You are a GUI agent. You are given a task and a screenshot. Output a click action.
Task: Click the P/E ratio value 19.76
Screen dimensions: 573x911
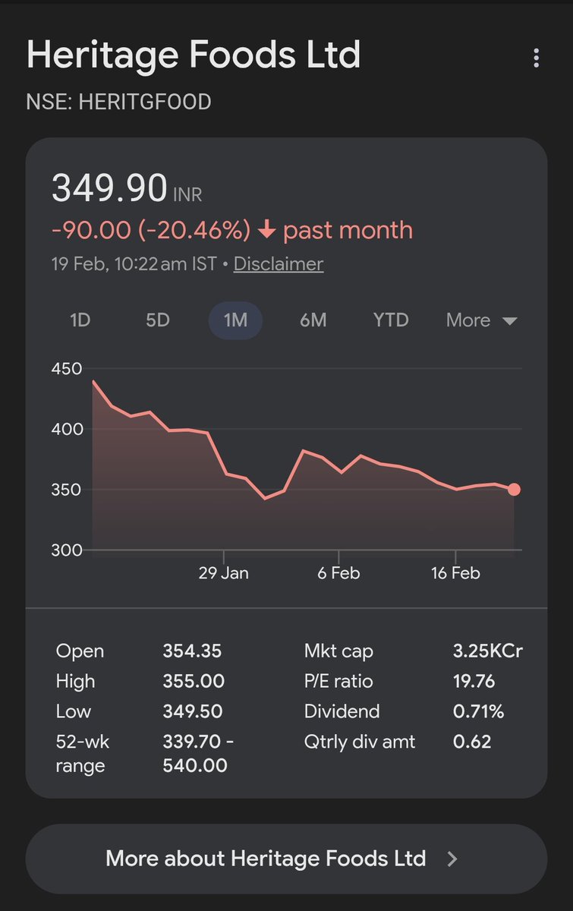click(474, 681)
